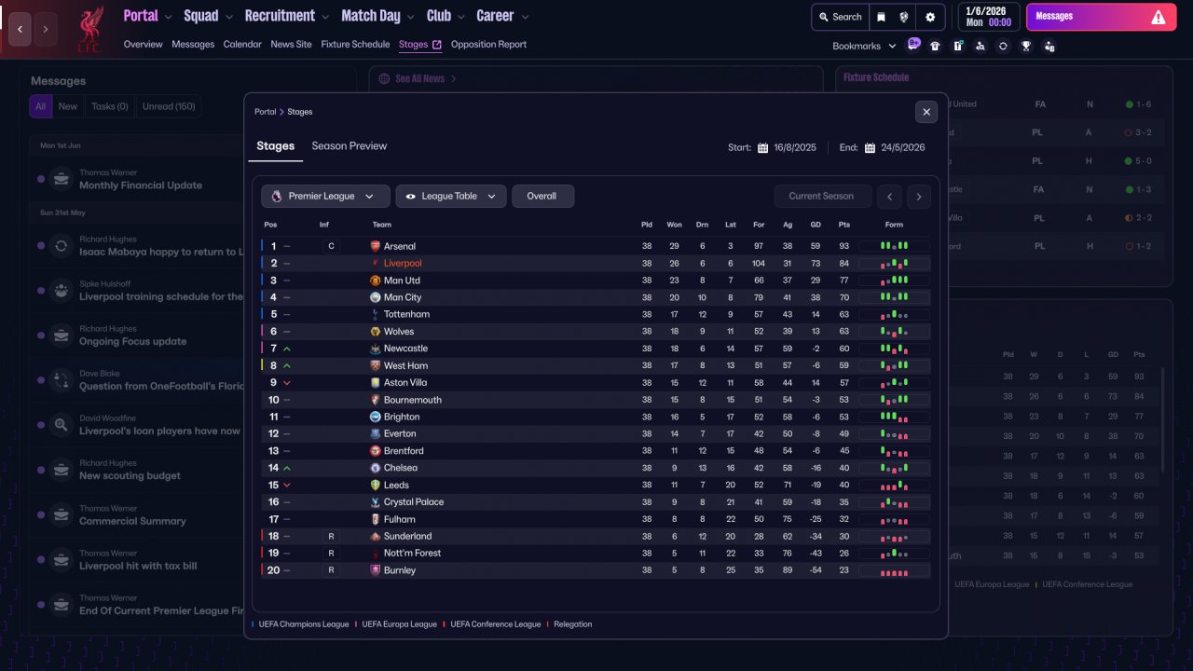1193x671 pixels.
Task: Open the settings gear icon
Action: (x=930, y=17)
